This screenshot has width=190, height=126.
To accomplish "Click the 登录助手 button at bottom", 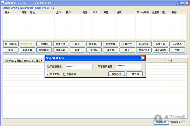I will (161, 123).
